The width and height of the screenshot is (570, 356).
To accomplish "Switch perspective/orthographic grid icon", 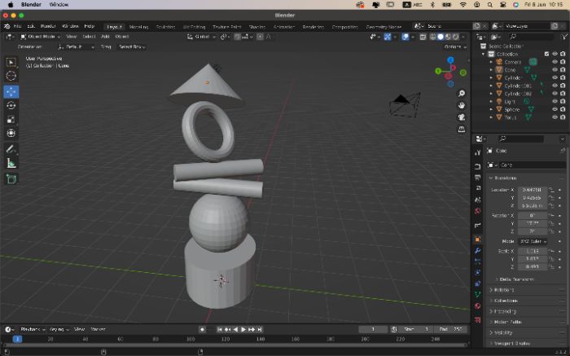I will (x=462, y=130).
